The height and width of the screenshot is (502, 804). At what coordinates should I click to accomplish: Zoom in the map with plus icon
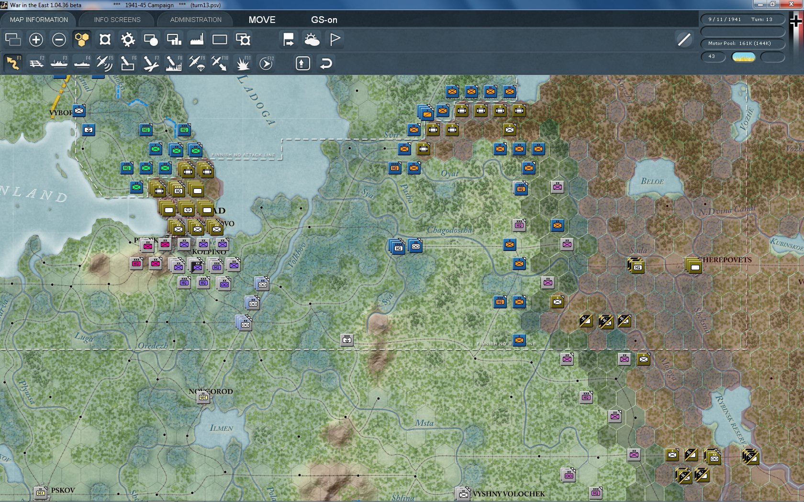[x=36, y=39]
